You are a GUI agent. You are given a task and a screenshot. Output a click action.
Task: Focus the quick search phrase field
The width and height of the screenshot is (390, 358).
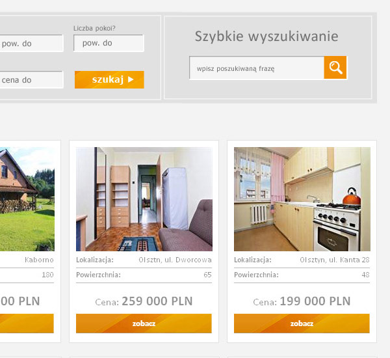click(x=257, y=68)
